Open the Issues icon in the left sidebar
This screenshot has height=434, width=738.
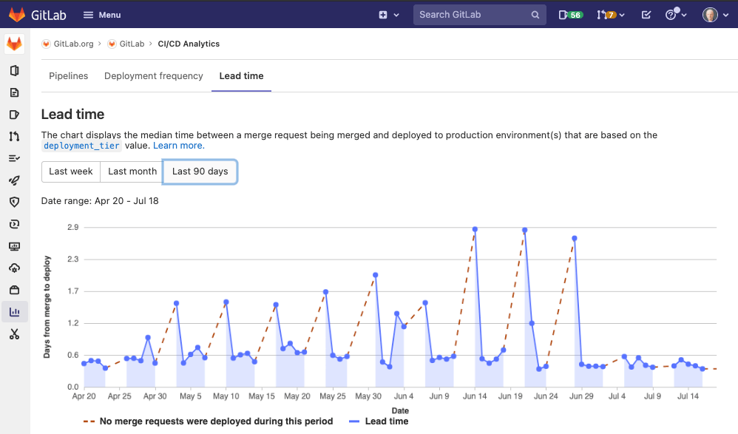pyautogui.click(x=15, y=115)
